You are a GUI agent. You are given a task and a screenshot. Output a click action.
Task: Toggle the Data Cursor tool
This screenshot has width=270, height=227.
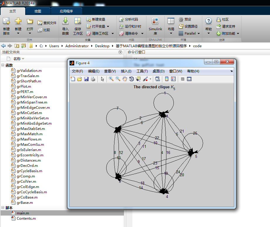point(138,79)
